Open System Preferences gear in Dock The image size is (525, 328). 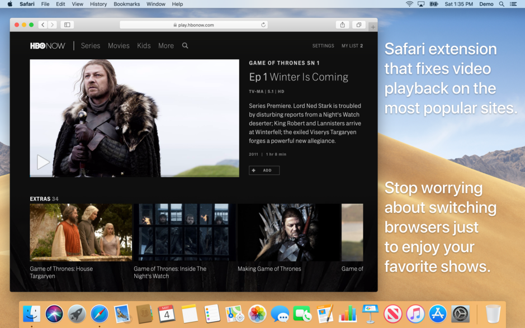pos(461,314)
